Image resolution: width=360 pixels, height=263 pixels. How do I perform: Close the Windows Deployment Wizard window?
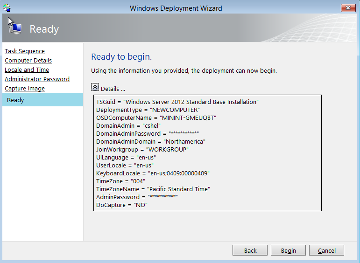[348, 8]
